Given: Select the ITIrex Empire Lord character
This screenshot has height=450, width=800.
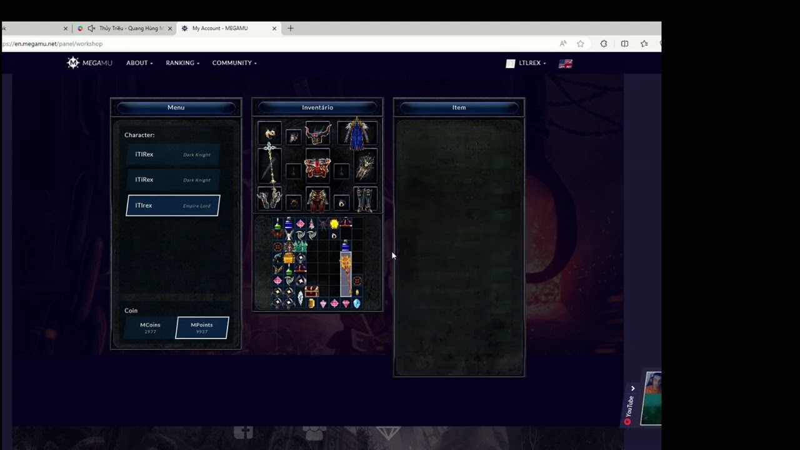Looking at the screenshot, I should point(173,206).
